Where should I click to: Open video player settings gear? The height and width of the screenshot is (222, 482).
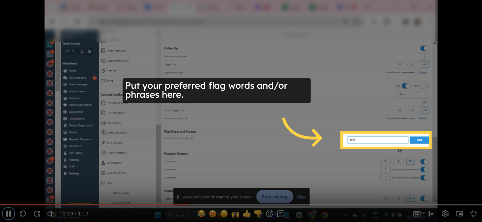pos(445,214)
